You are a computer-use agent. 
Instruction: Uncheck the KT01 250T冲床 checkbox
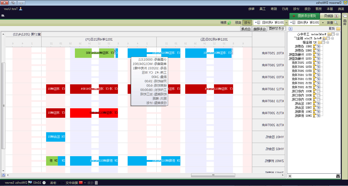318,63
